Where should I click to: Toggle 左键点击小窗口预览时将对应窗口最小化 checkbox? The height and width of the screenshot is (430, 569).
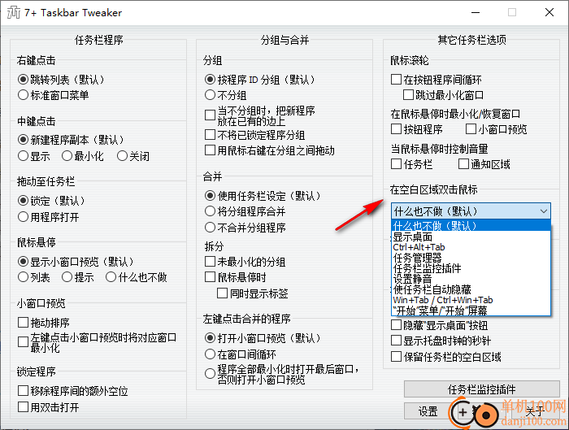tap(24, 342)
